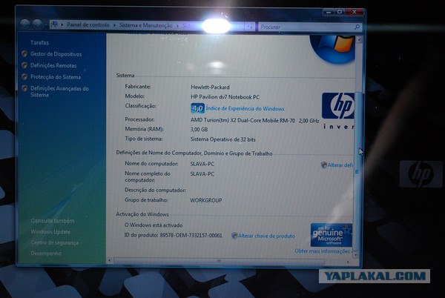
Task: Click the vertical scrollbar thumb
Action: coord(358,171)
